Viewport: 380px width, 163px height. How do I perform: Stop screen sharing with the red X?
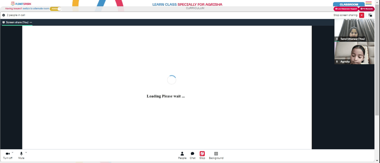[x=362, y=15]
